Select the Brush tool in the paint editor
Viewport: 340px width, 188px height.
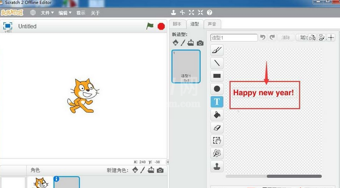pos(217,50)
